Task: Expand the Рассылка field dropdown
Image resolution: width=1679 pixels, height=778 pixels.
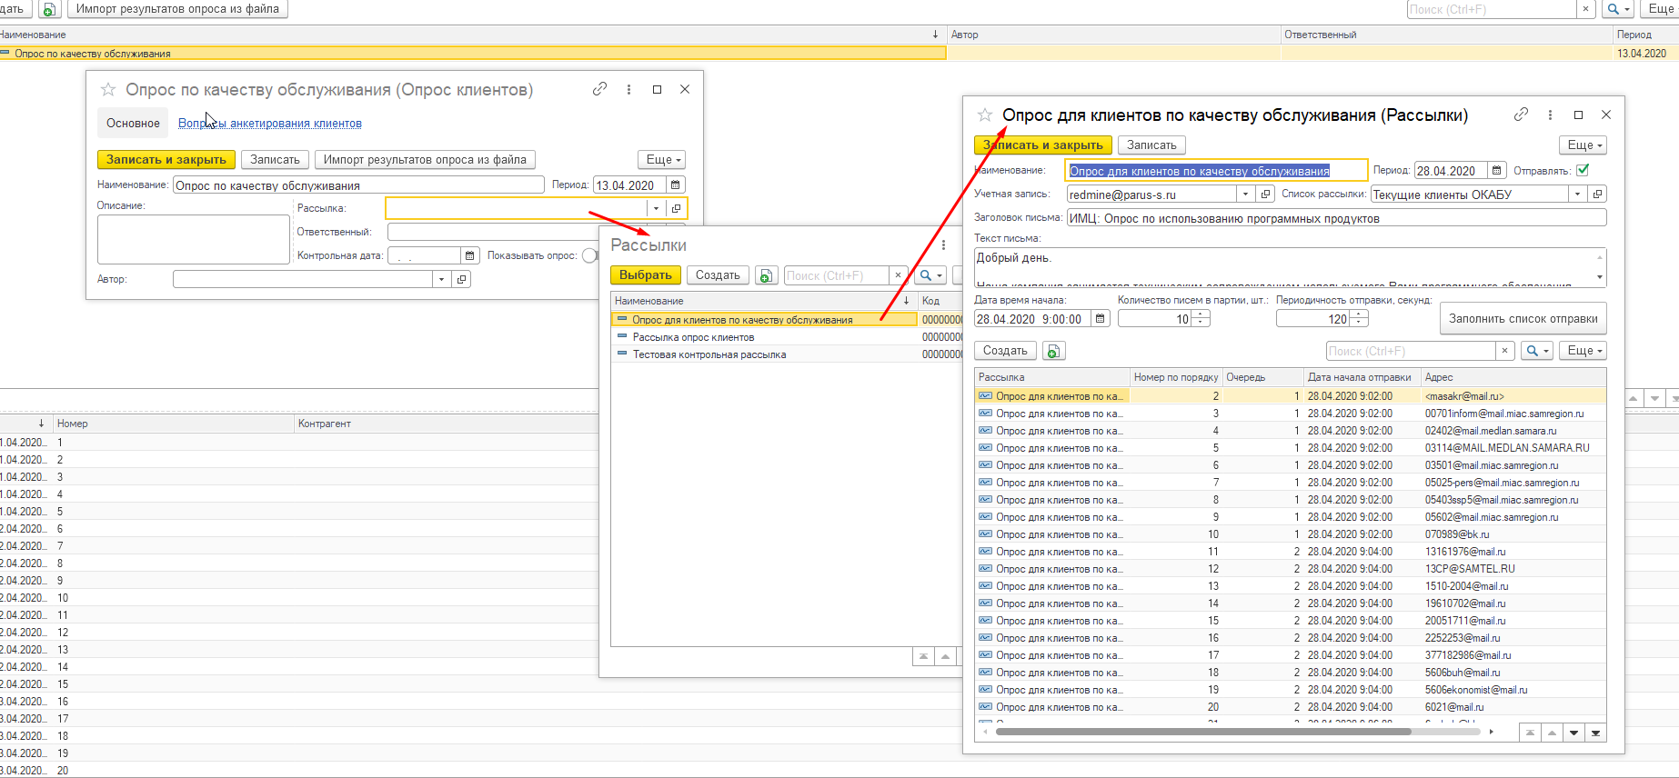Action: [656, 208]
